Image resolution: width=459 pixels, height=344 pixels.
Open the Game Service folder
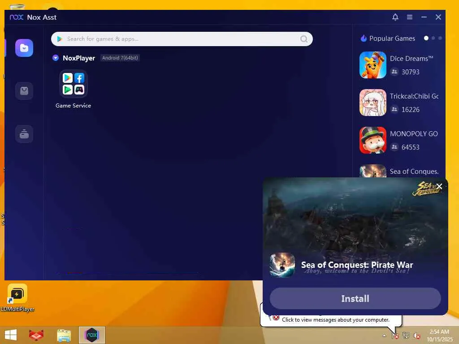(x=73, y=84)
